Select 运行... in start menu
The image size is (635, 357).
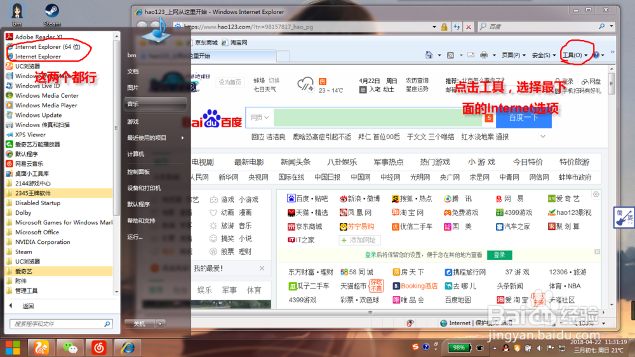point(135,237)
